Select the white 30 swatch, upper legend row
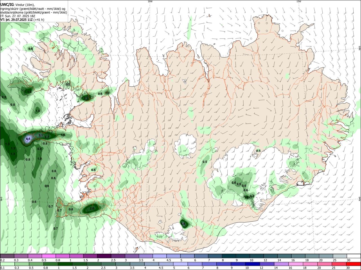This screenshot has height=270, width=361. pyautogui.click(x=353, y=256)
